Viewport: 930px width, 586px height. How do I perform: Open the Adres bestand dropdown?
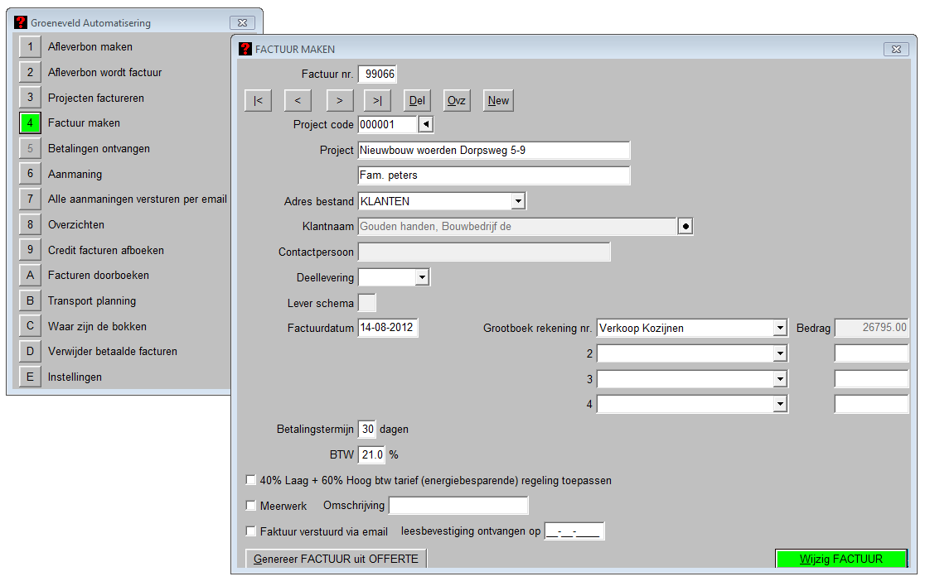(x=518, y=201)
